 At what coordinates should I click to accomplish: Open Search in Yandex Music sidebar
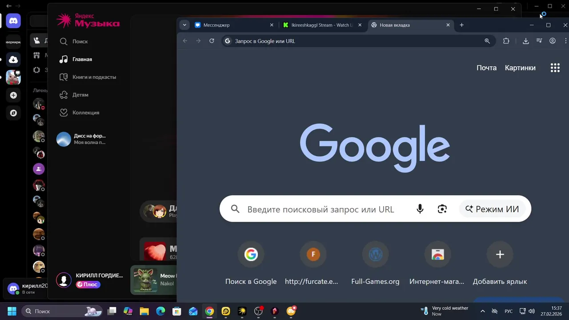74,41
